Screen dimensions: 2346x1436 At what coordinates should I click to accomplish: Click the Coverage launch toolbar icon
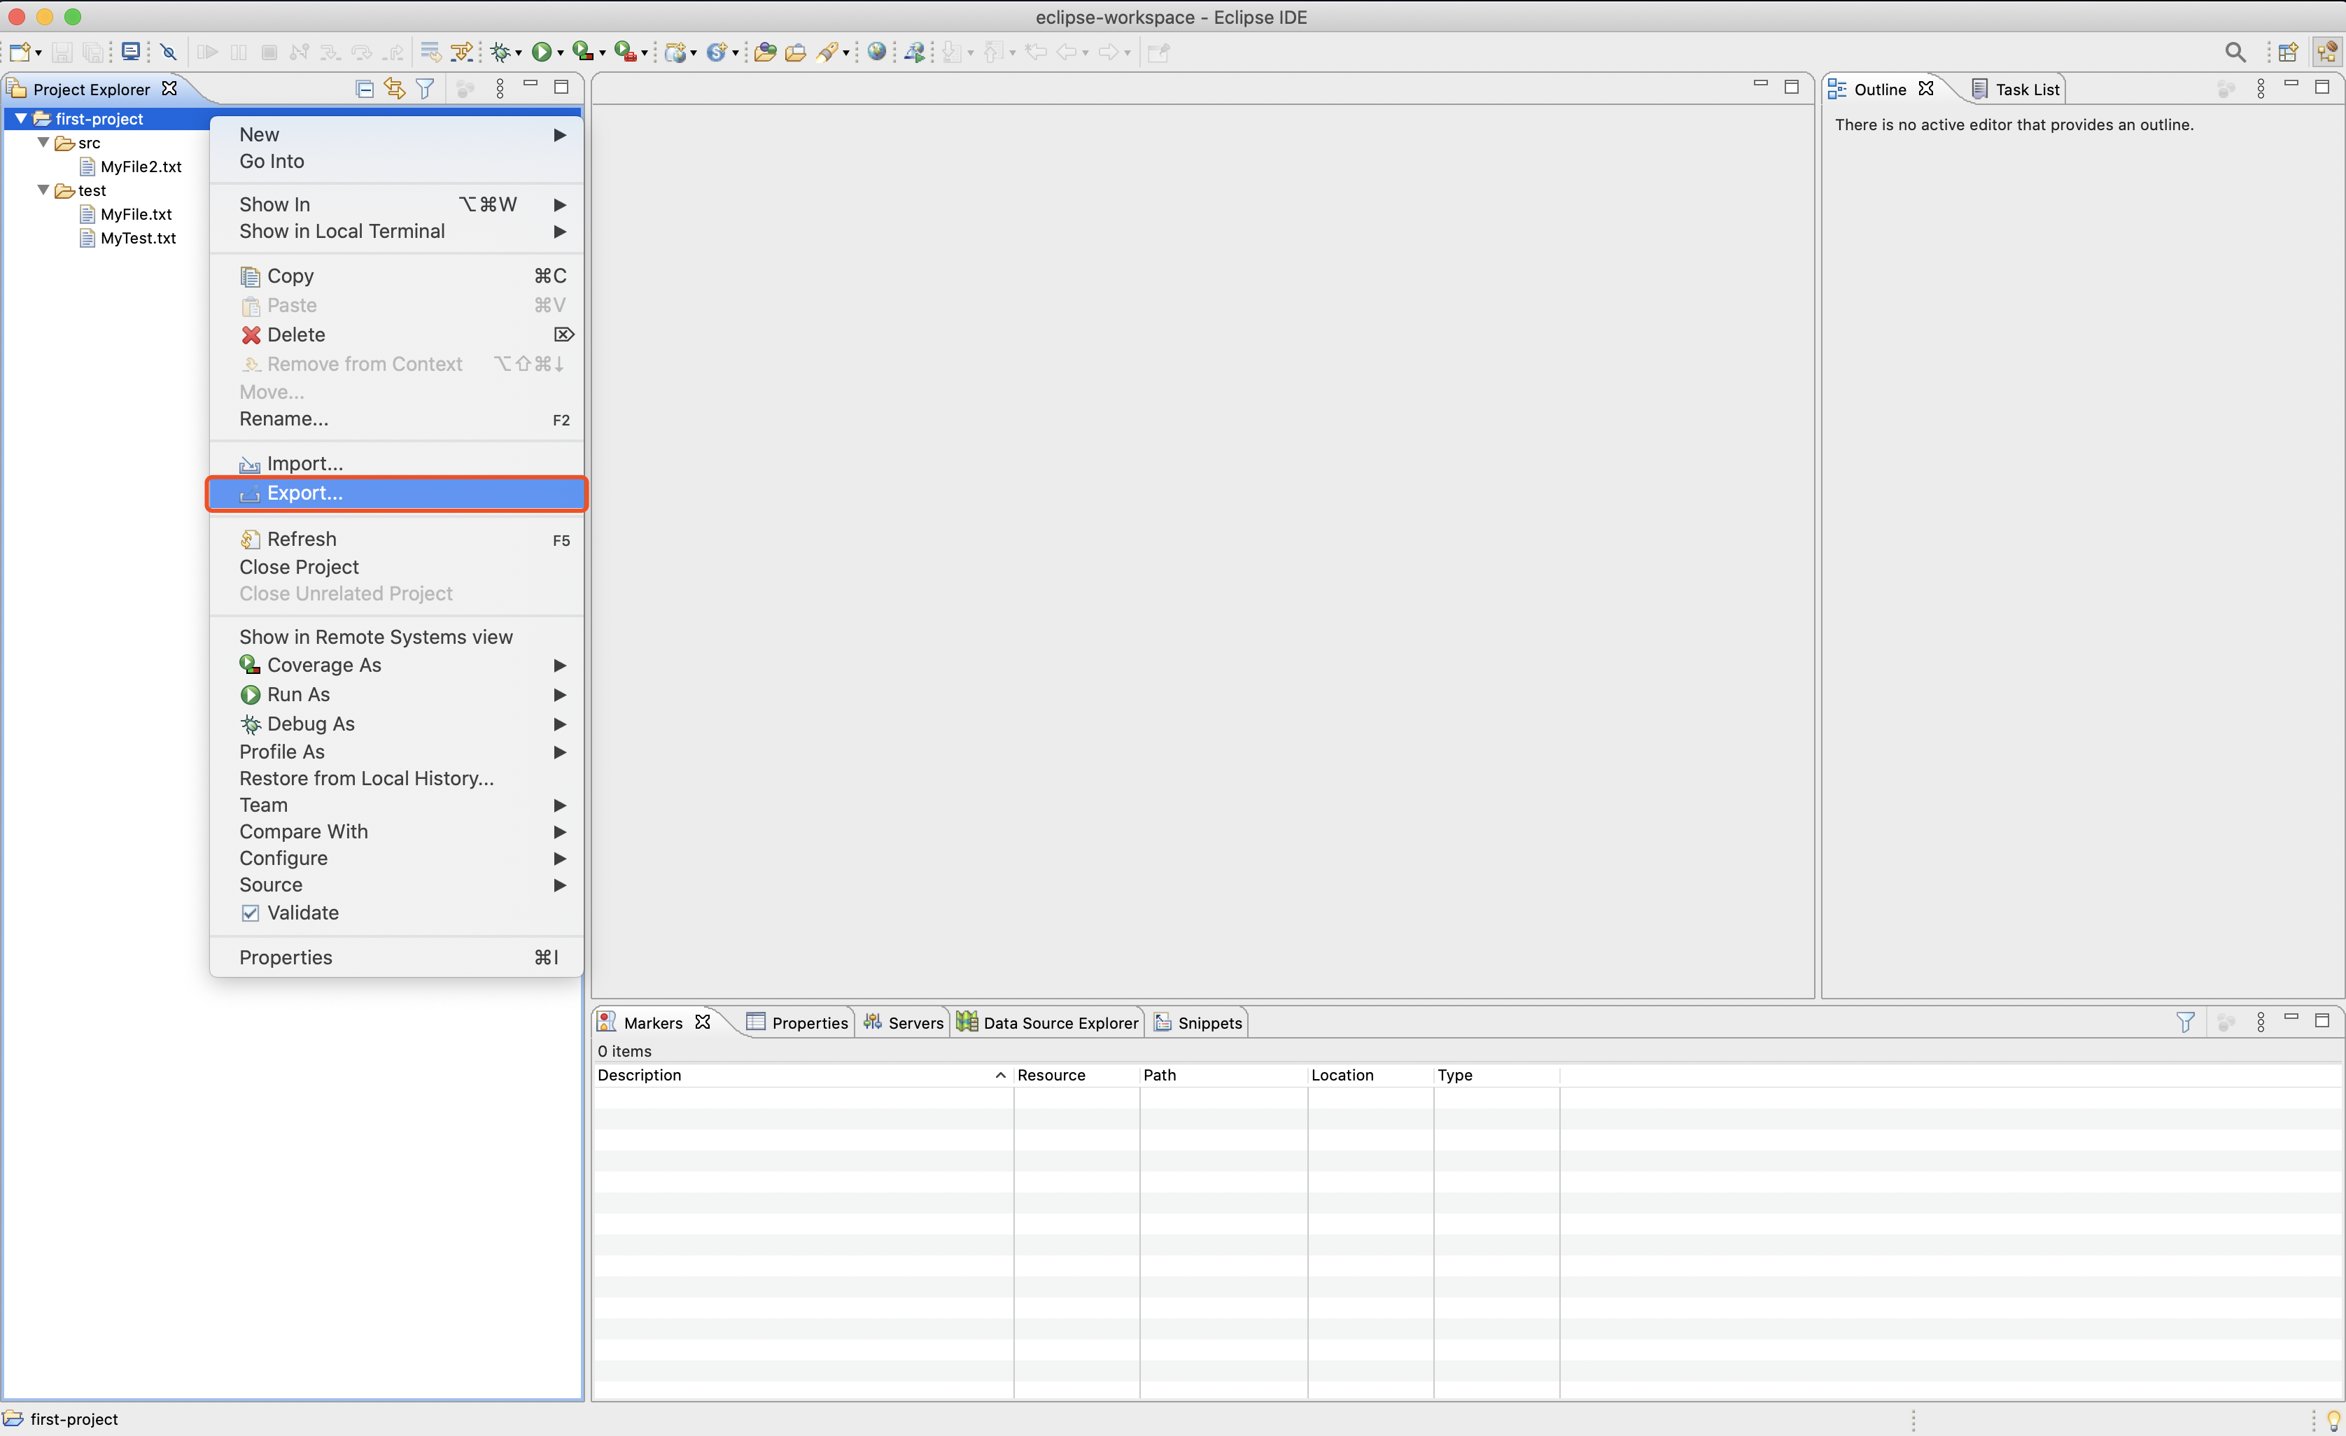(x=583, y=52)
